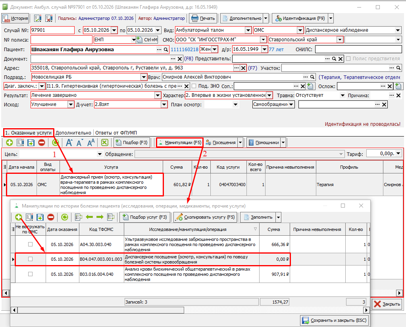
Task: Open the Манипуляции (F5) button
Action: 180,142
